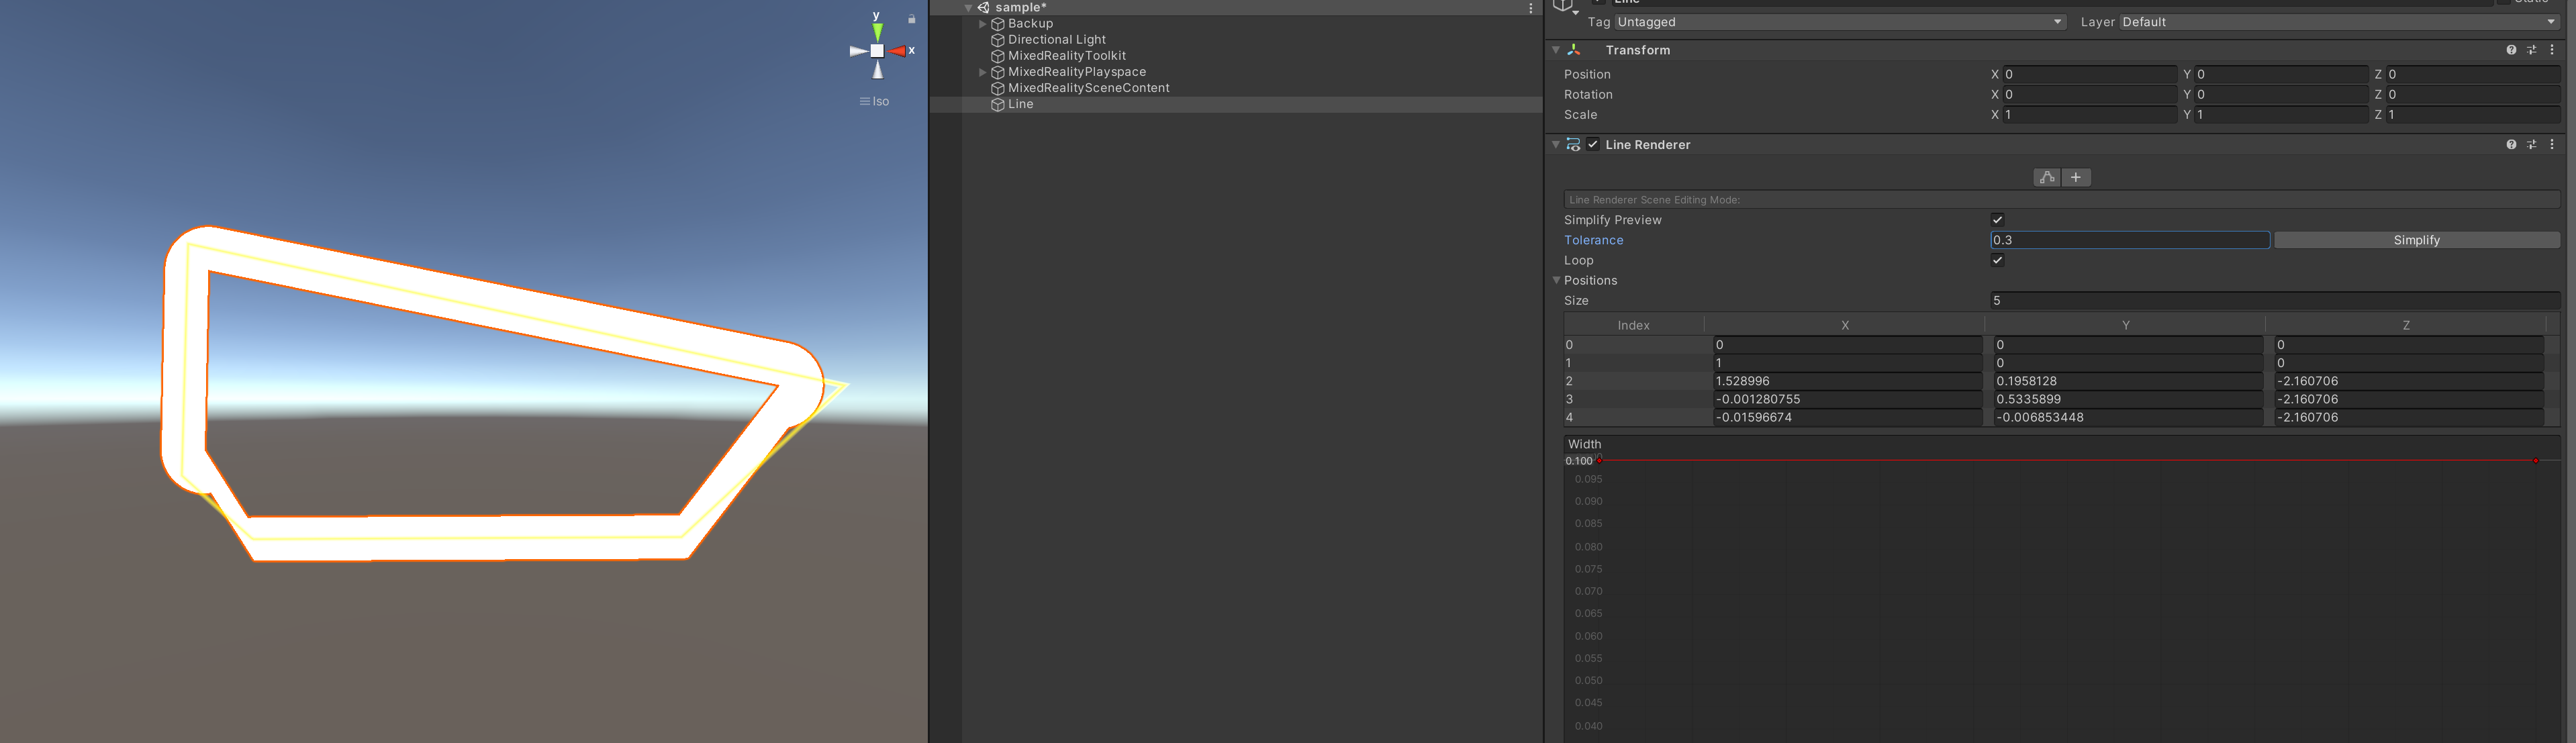2576x743 pixels.
Task: Select the Transform component icon
Action: click(x=1573, y=49)
